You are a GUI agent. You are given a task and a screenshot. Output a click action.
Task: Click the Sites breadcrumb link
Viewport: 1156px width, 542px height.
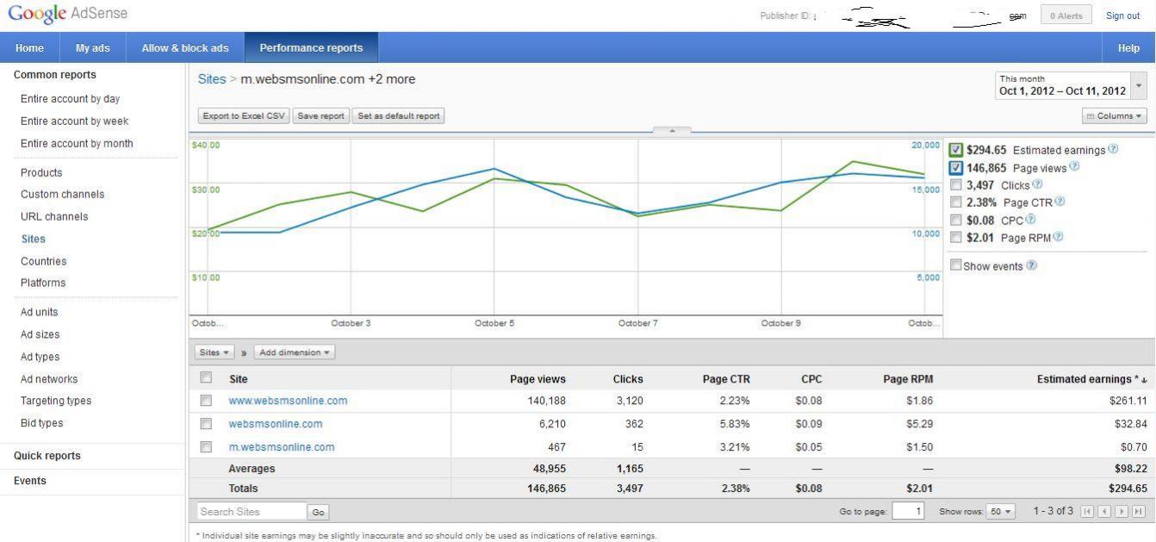[212, 79]
